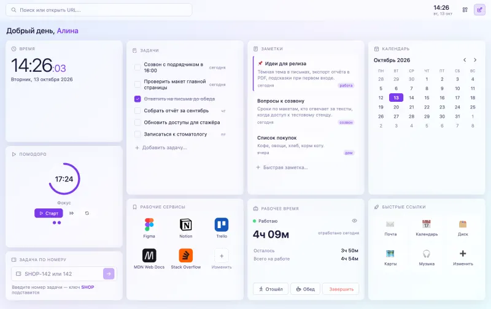This screenshot has width=491, height=309.
Task: Check the task Записаться к стоматологу
Action: pyautogui.click(x=137, y=134)
